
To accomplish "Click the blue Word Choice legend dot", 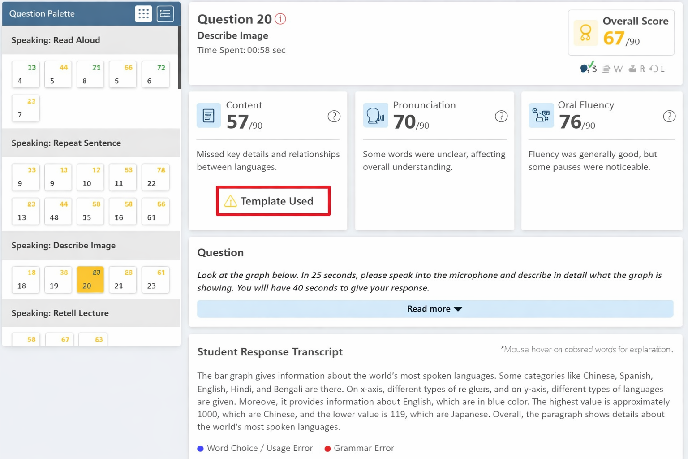I will pyautogui.click(x=200, y=449).
